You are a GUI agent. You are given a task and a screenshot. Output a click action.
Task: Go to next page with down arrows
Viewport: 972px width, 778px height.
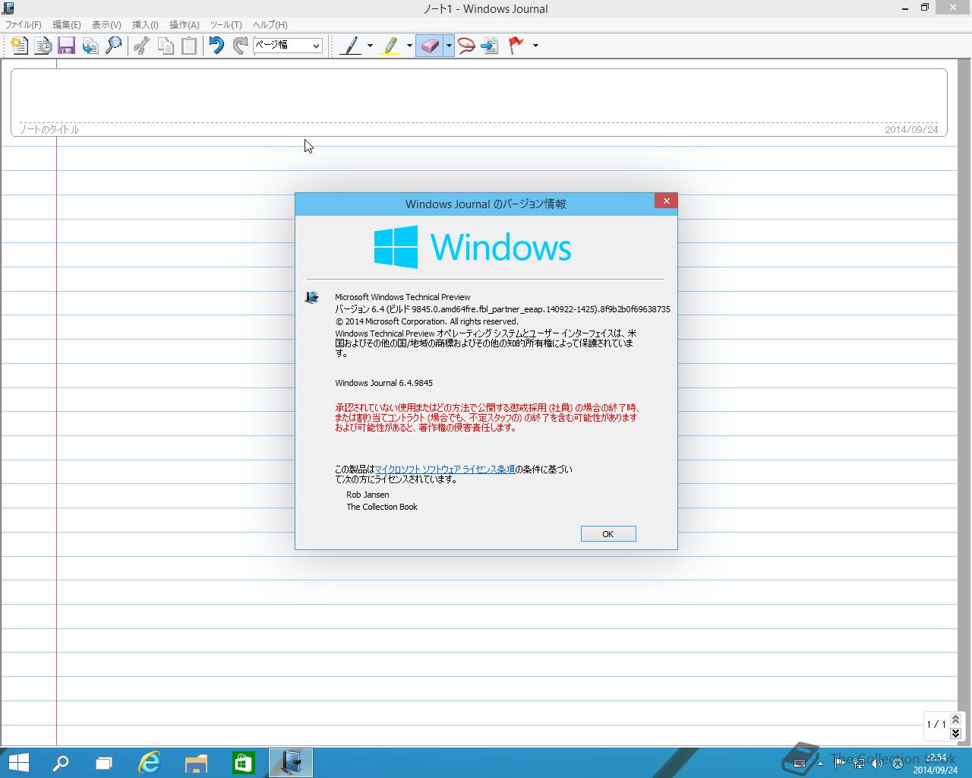click(955, 733)
